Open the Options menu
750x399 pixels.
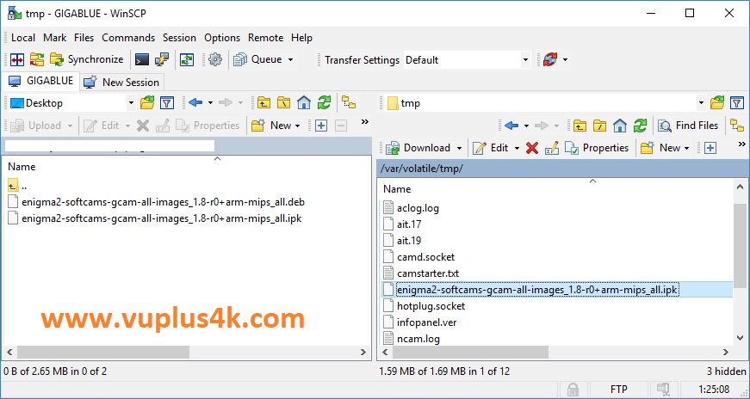222,38
